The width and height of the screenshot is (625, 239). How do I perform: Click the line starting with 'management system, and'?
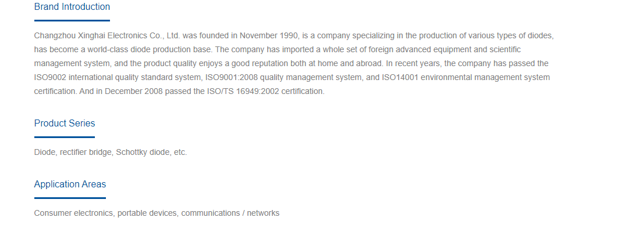tap(292, 64)
